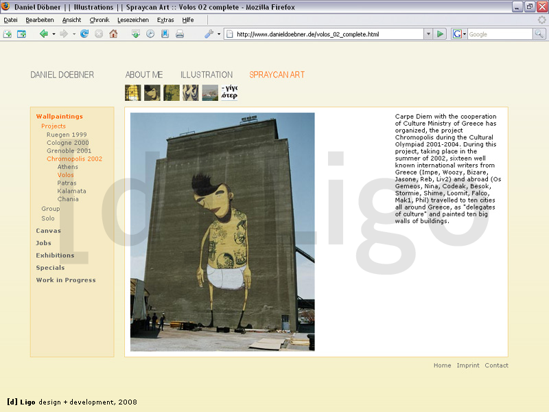
Task: Open the Canvas category
Action: point(48,231)
